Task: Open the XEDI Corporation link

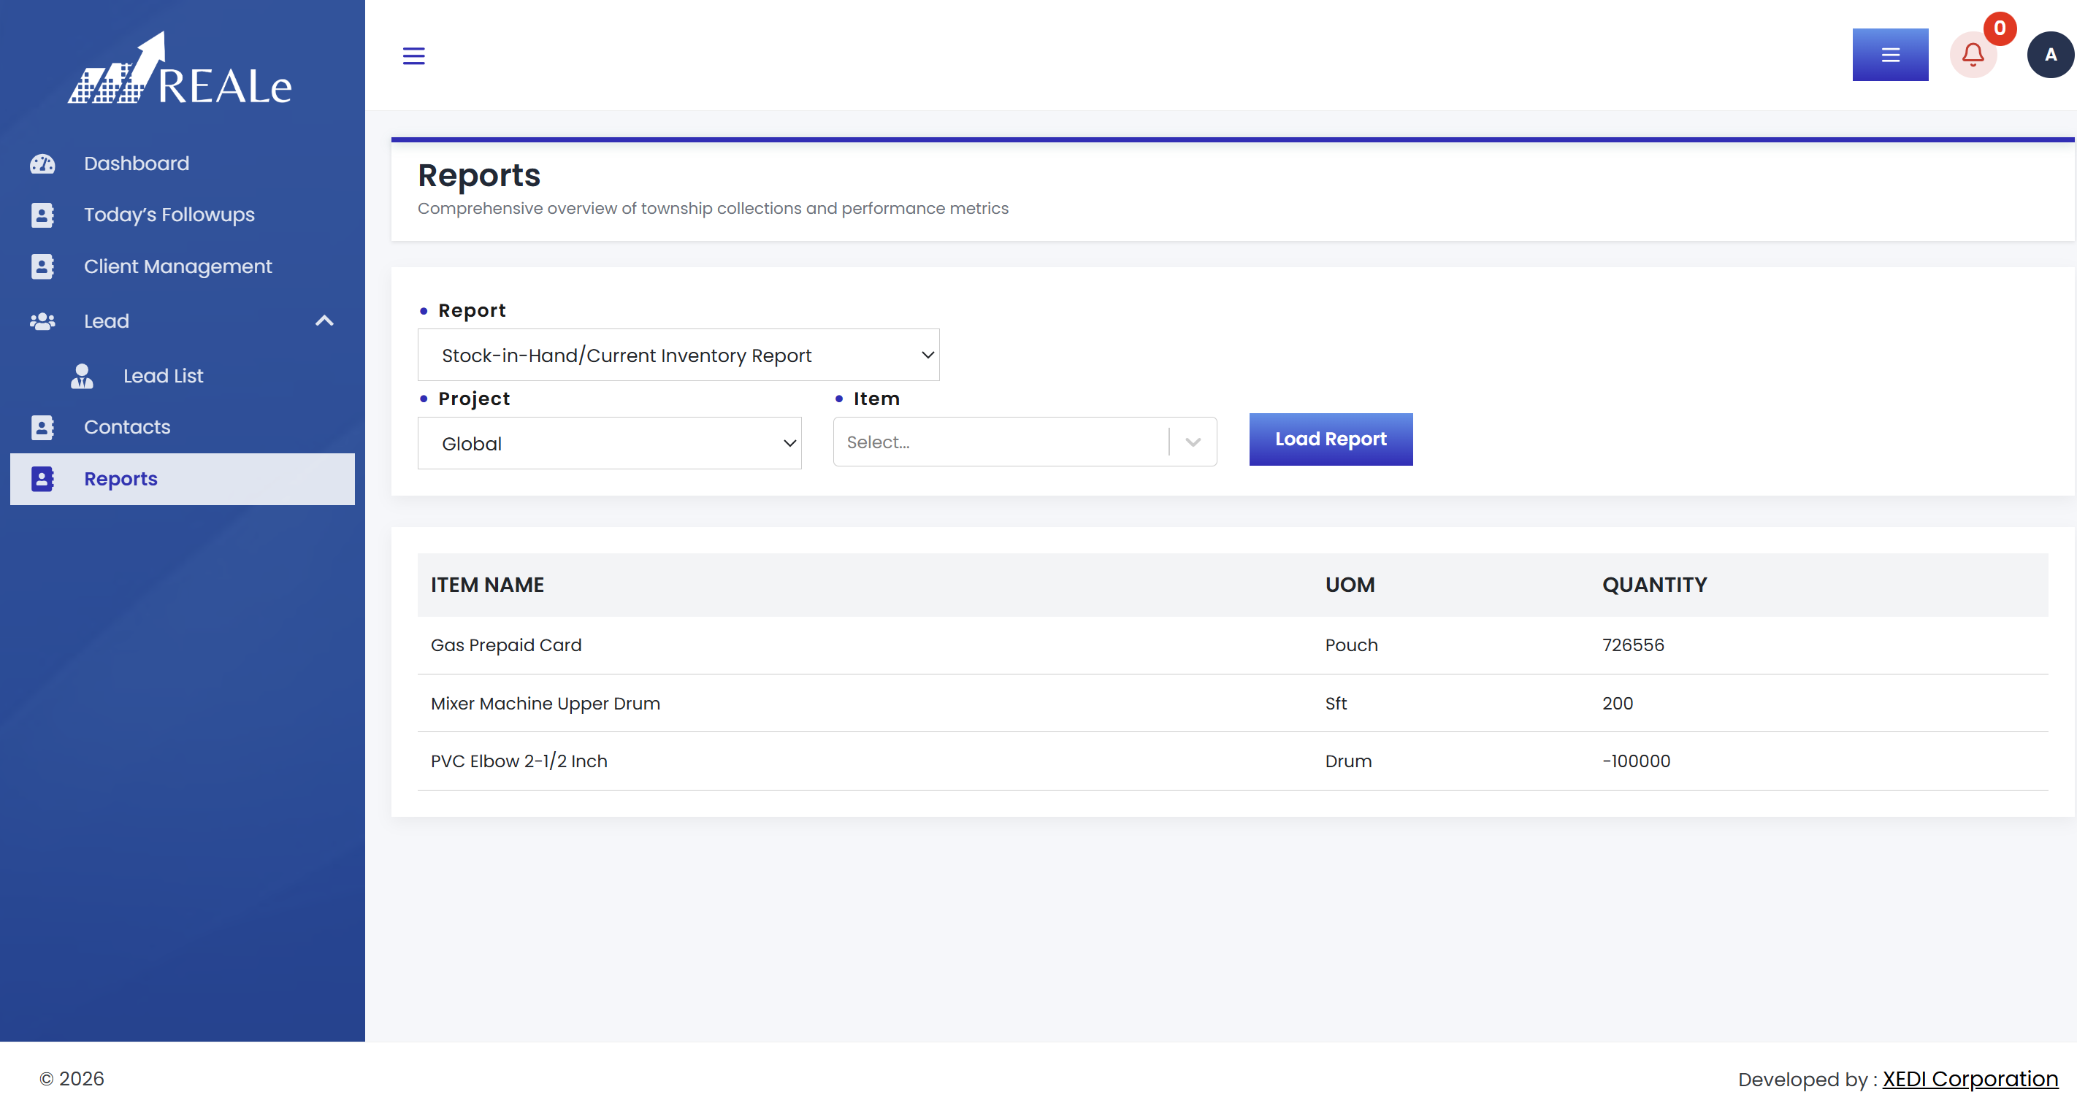Action: (1970, 1079)
